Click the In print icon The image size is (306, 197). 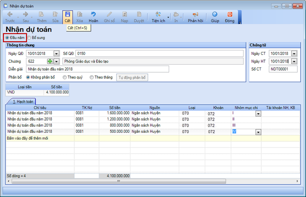point(176,17)
